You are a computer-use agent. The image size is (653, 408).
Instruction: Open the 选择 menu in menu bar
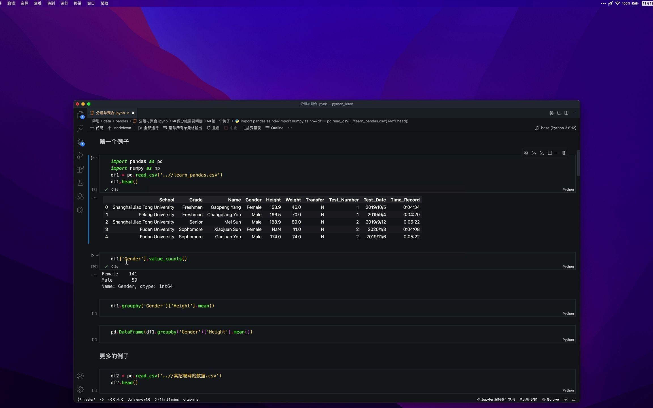pos(24,3)
